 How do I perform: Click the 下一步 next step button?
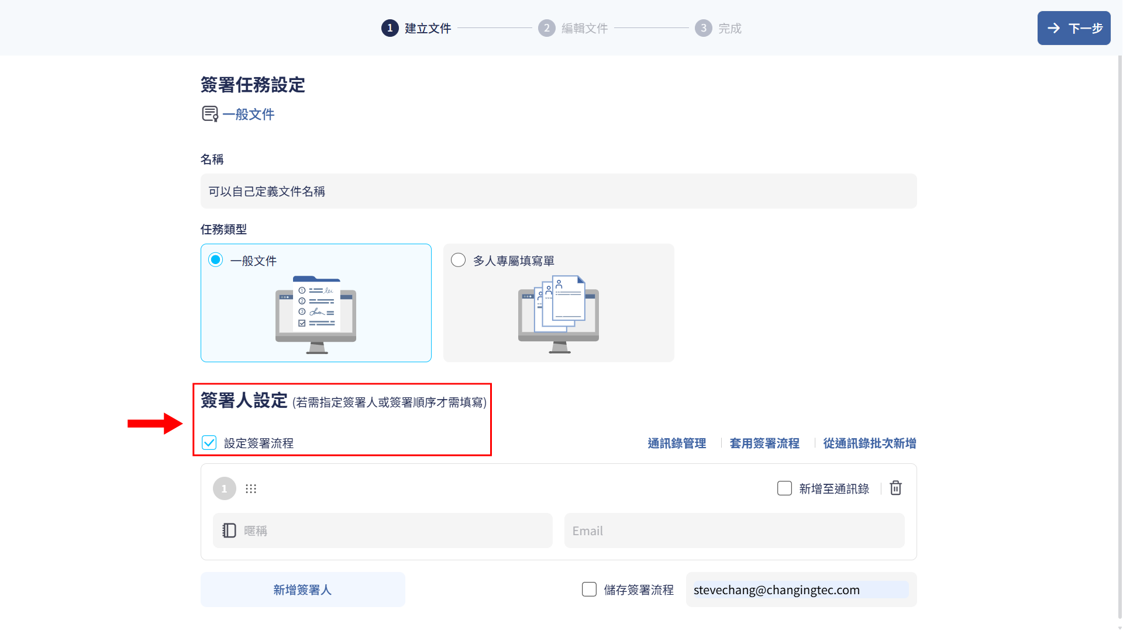point(1074,28)
